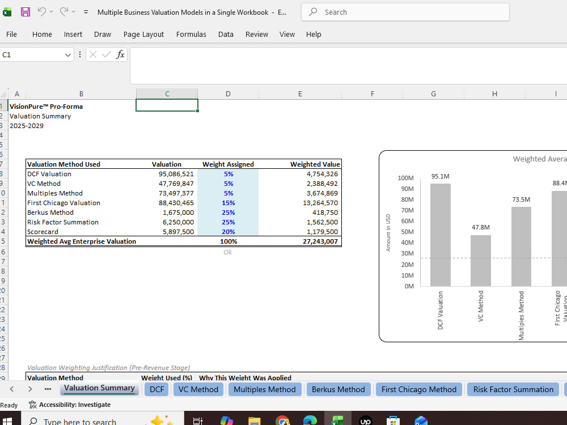This screenshot has width=567, height=425.
Task: Select the Berkus Method 25% weight cell
Action: [228, 212]
